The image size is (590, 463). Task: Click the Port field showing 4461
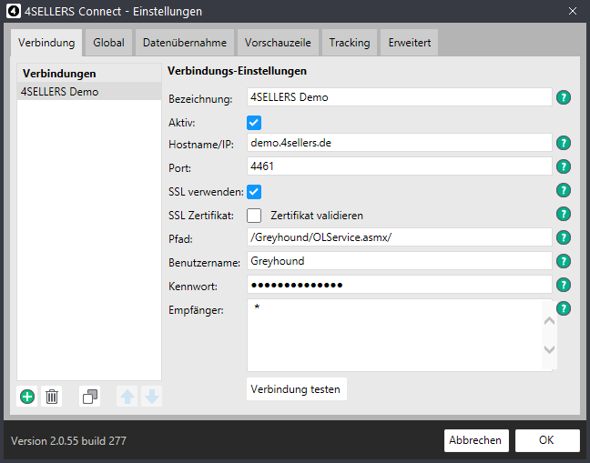click(x=399, y=166)
